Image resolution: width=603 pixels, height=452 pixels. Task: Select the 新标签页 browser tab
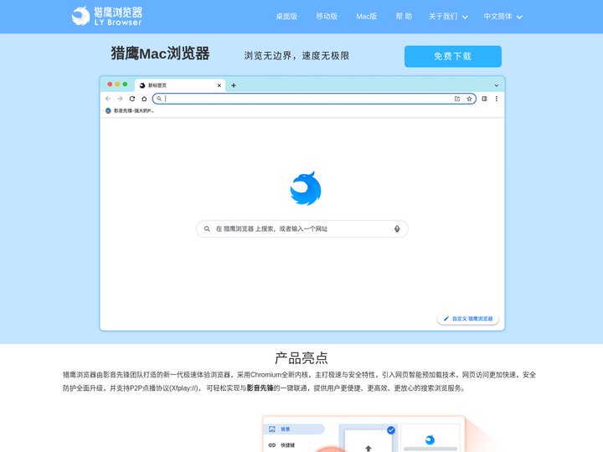click(179, 85)
